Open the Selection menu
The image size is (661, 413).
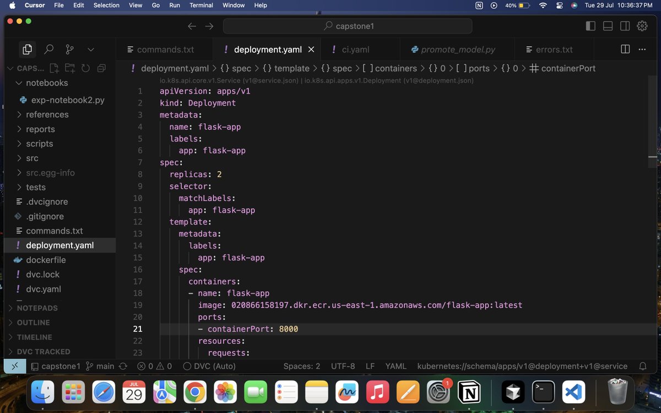106,5
